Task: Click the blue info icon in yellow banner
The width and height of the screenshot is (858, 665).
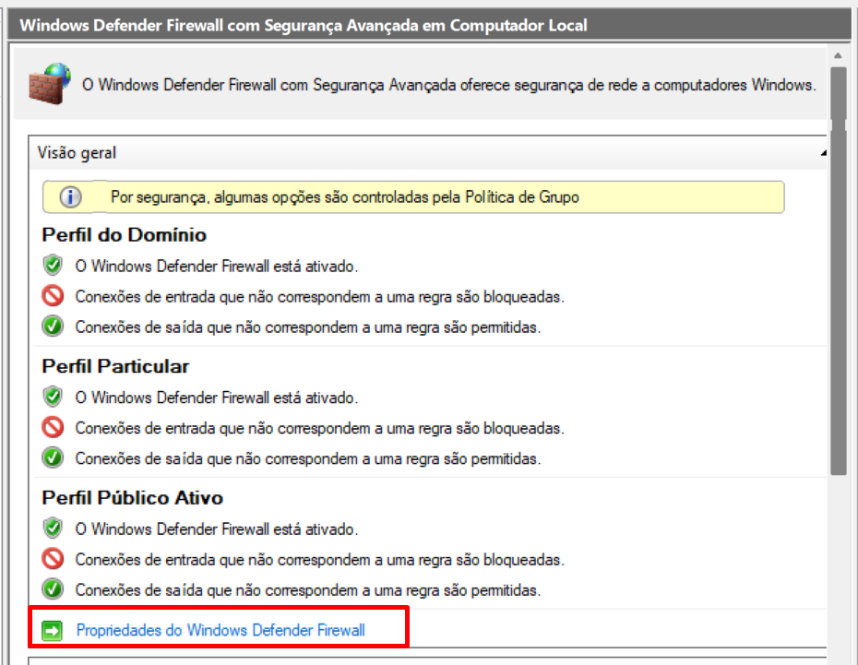Action: pos(71,196)
